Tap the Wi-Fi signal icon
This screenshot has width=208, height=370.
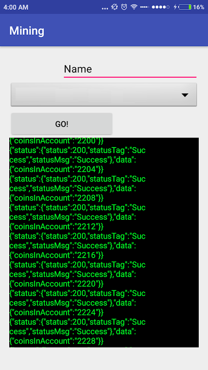(134, 7)
